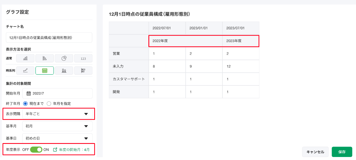The height and width of the screenshot is (160, 356).
Task: Select the 年月を指定 radio button
Action: point(49,103)
